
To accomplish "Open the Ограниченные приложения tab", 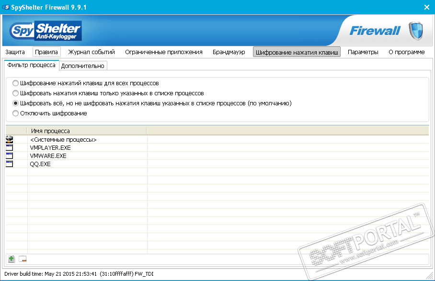I will [164, 52].
